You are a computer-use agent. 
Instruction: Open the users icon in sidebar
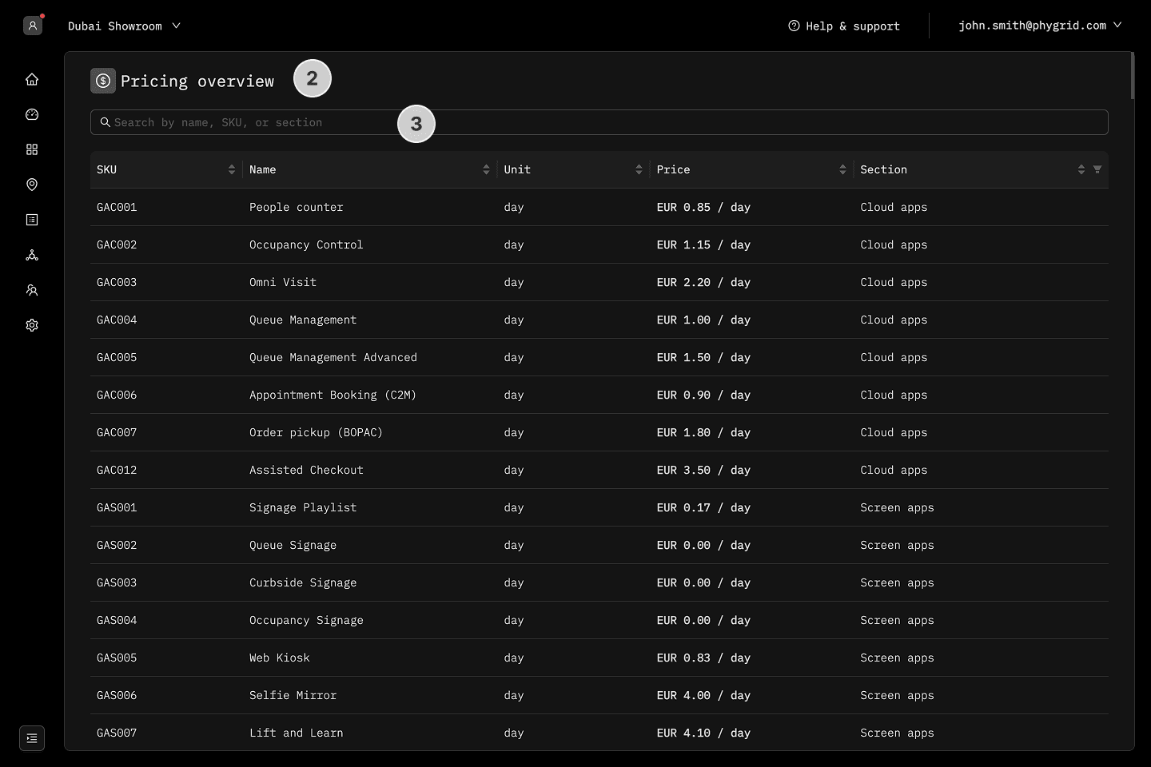[x=32, y=290]
